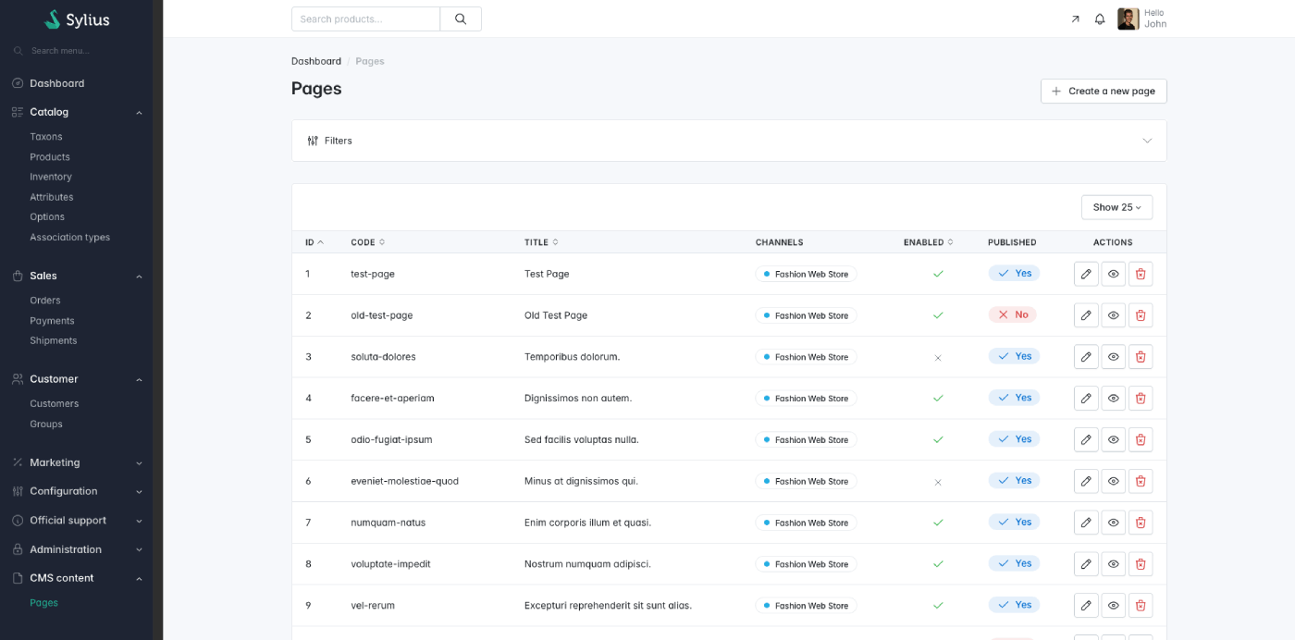Click the edit pencil icon for numquam-natus
Image resolution: width=1295 pixels, height=640 pixels.
1086,523
